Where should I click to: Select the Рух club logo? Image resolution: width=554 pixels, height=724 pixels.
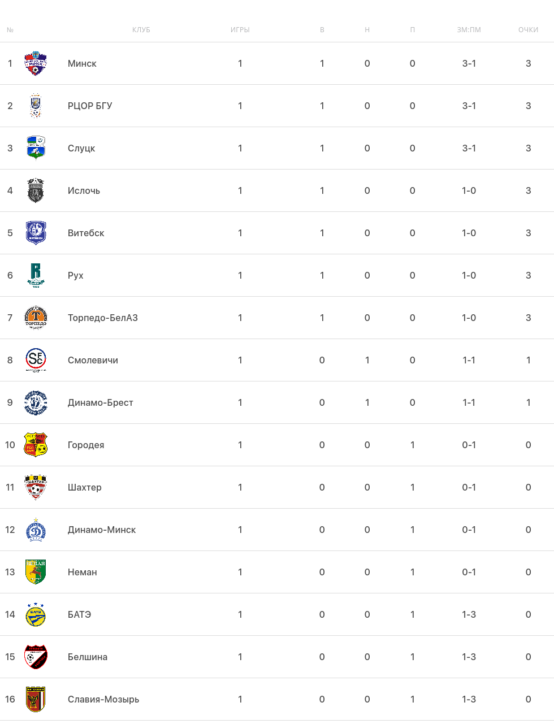pos(36,275)
